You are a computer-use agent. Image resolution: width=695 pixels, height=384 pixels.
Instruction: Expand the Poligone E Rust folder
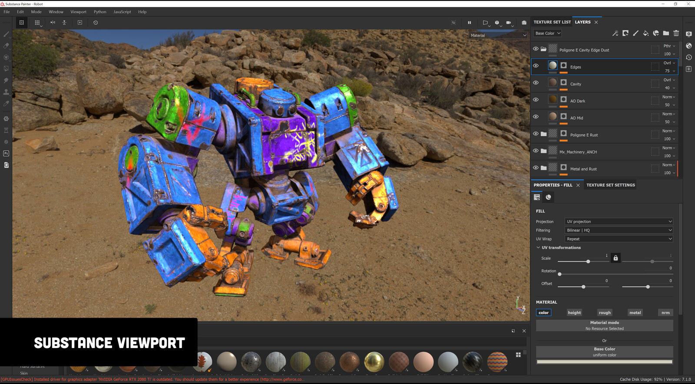coord(543,134)
